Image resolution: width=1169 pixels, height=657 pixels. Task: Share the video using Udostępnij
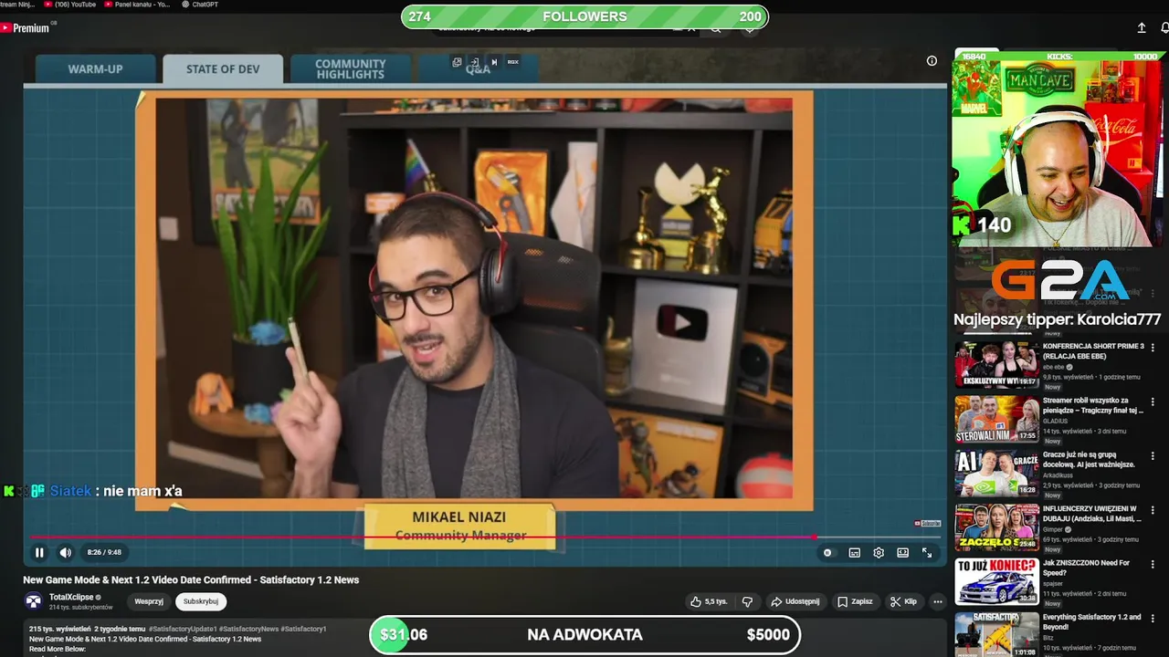coord(795,601)
